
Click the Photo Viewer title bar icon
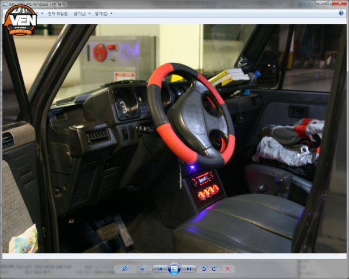coord(5,4)
